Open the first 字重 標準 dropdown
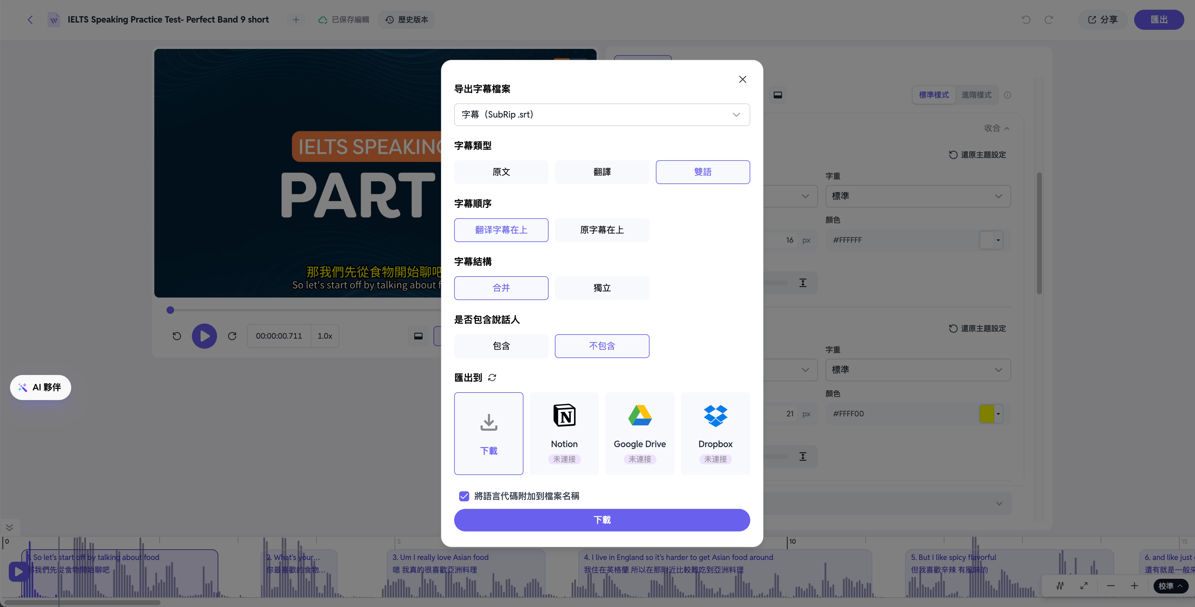This screenshot has height=607, width=1195. pos(918,196)
